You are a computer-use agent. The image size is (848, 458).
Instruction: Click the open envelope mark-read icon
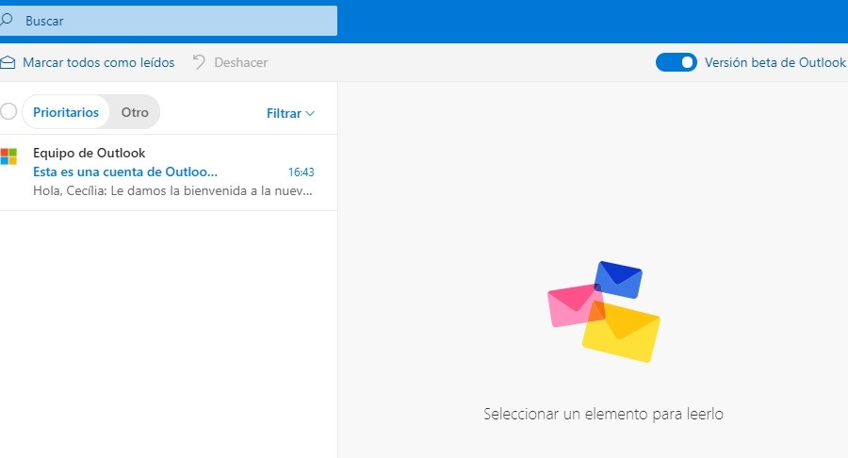(x=8, y=62)
